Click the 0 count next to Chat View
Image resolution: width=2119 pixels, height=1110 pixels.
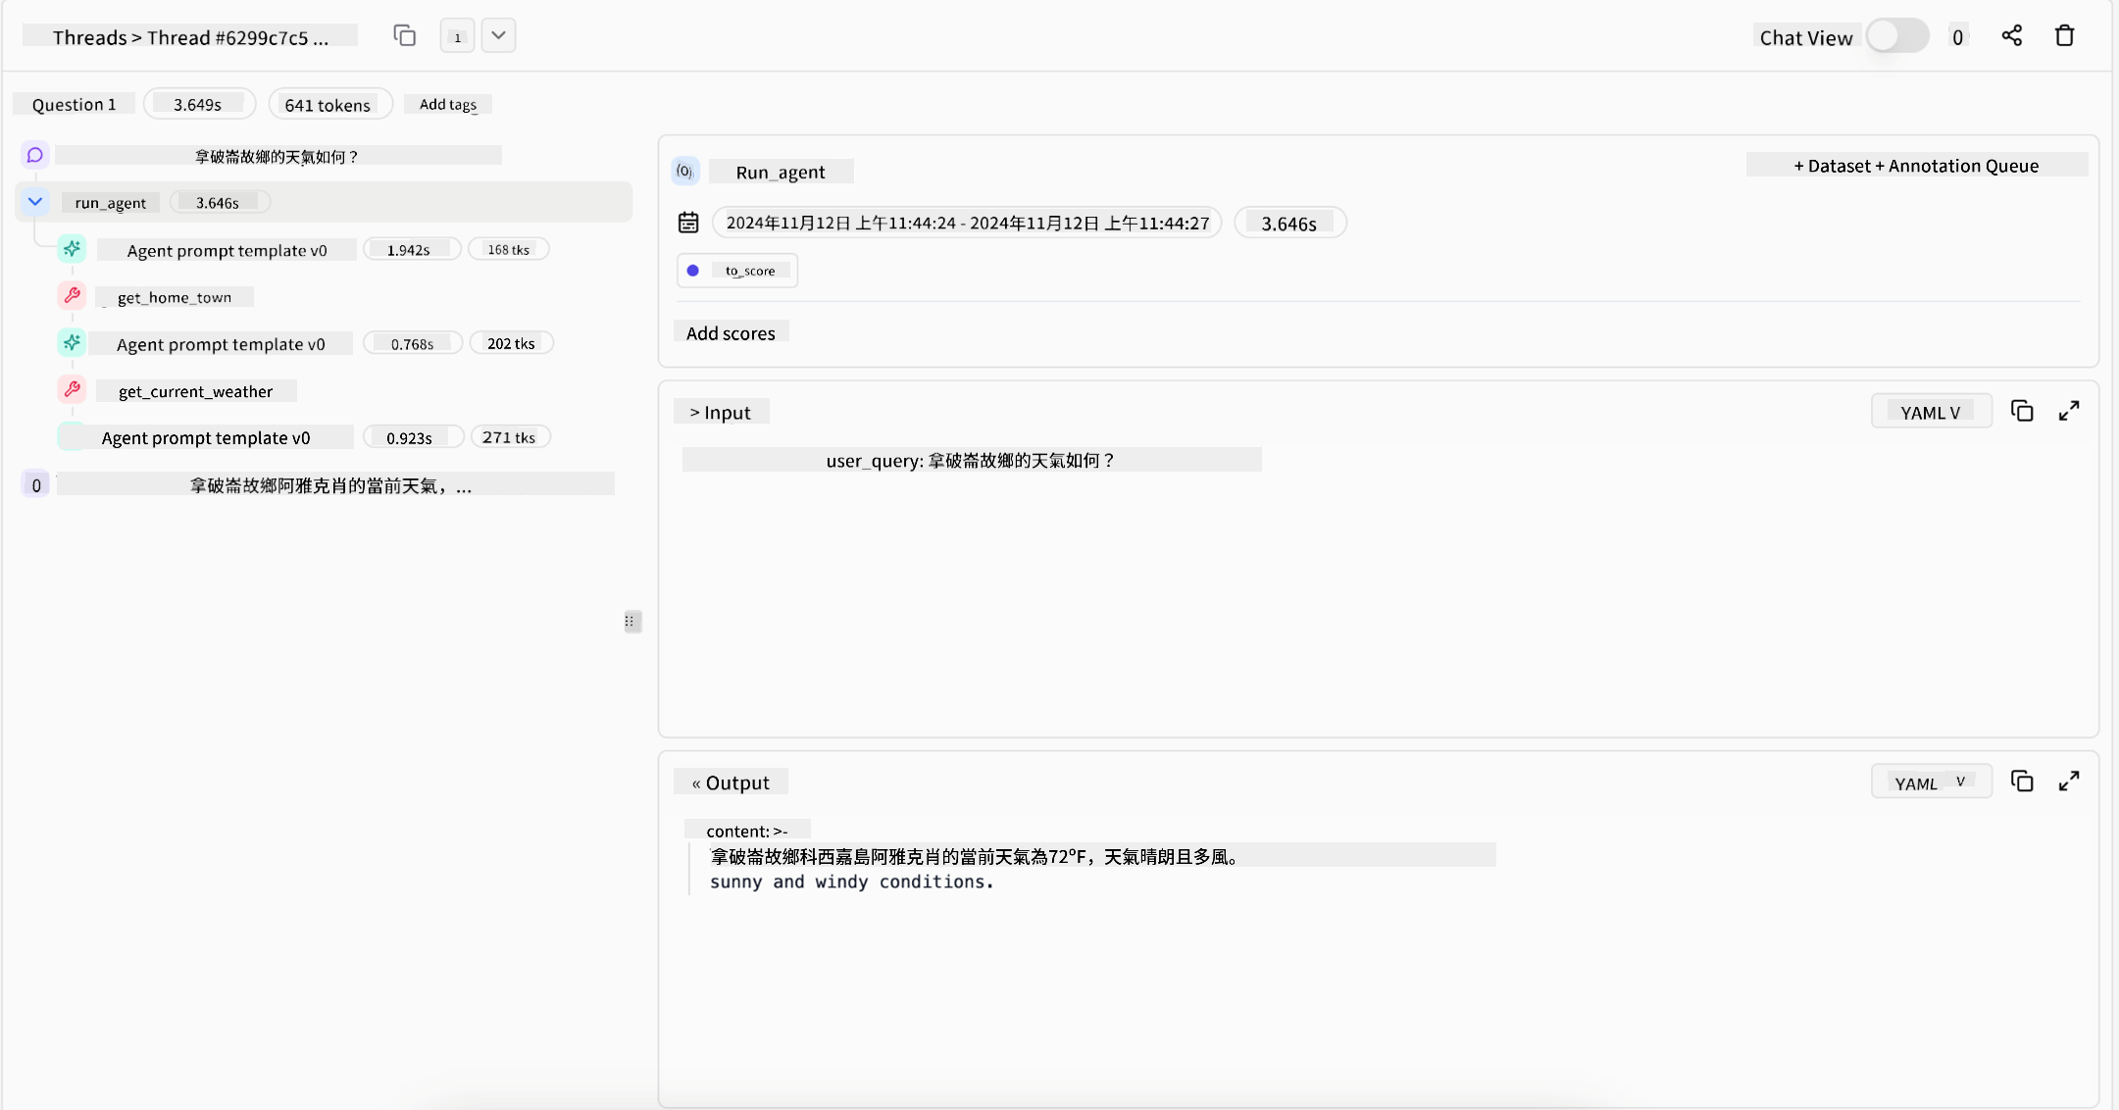click(1957, 36)
